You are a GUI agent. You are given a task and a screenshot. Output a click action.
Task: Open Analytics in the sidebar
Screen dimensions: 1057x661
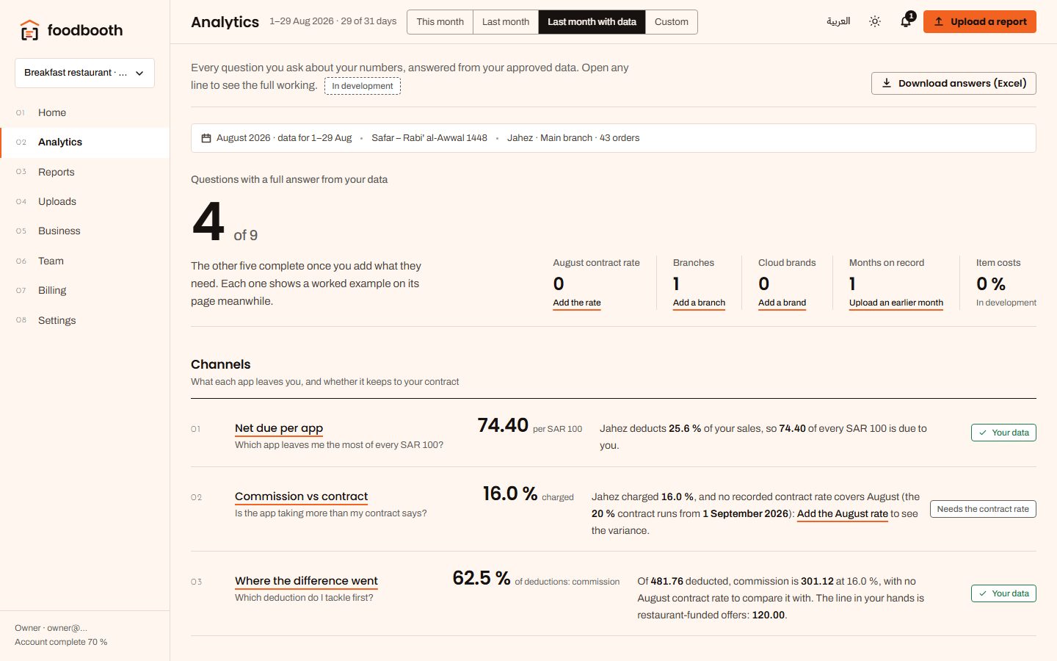[84, 142]
